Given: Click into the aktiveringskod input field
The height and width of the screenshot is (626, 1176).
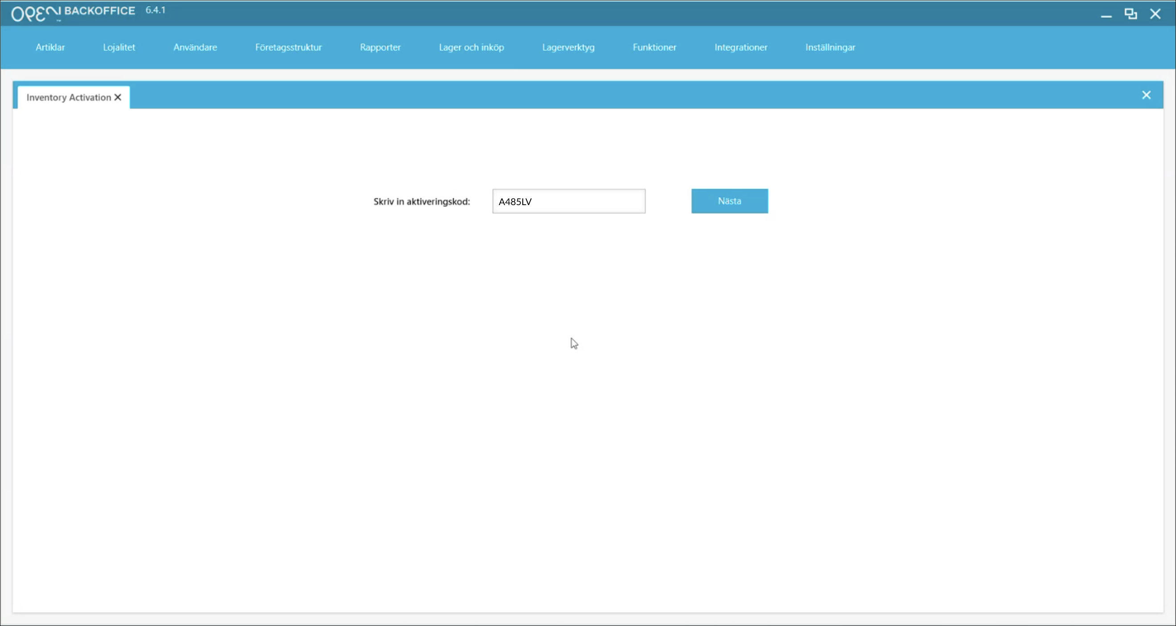Looking at the screenshot, I should coord(568,201).
